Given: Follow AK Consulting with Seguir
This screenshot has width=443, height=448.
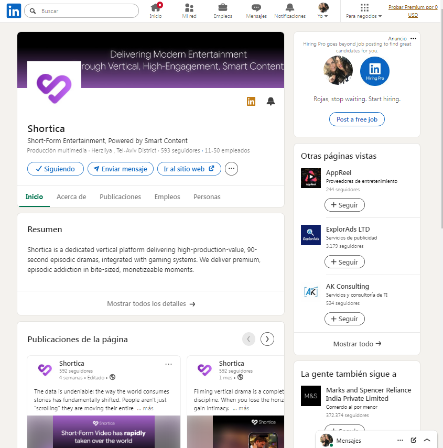Looking at the screenshot, I should tap(344, 319).
